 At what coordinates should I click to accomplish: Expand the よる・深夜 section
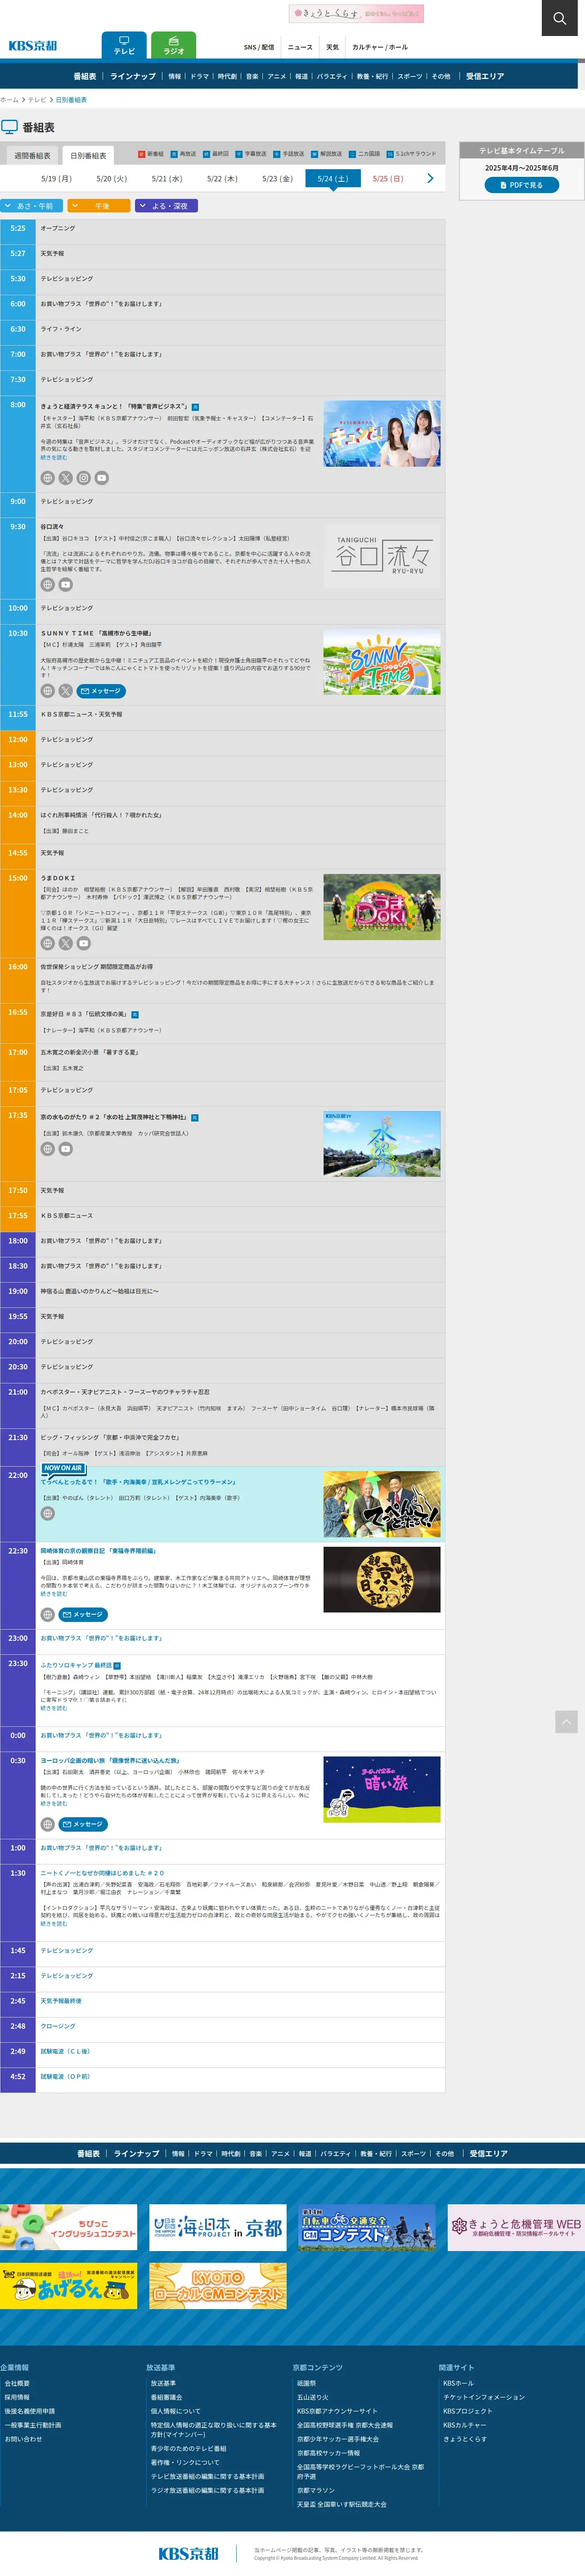point(167,206)
